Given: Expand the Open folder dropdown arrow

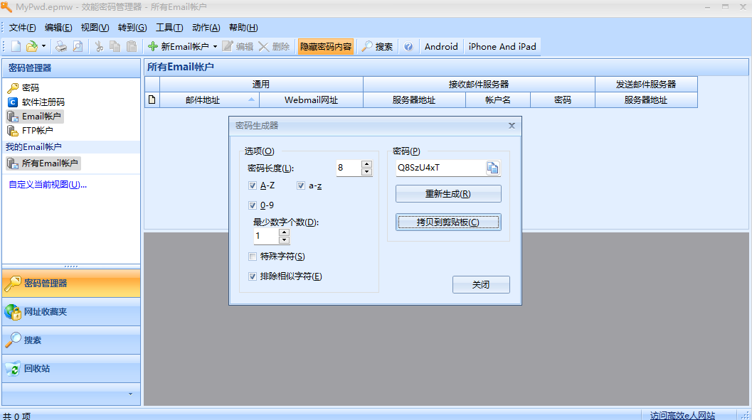Looking at the screenshot, I should pyautogui.click(x=43, y=46).
